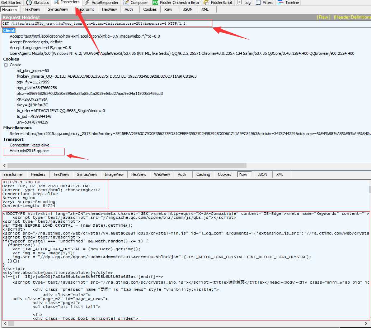The height and width of the screenshot is (328, 371).
Task: Select the skey=@L9ir3suZC cookie
Action: [x=32, y=105]
